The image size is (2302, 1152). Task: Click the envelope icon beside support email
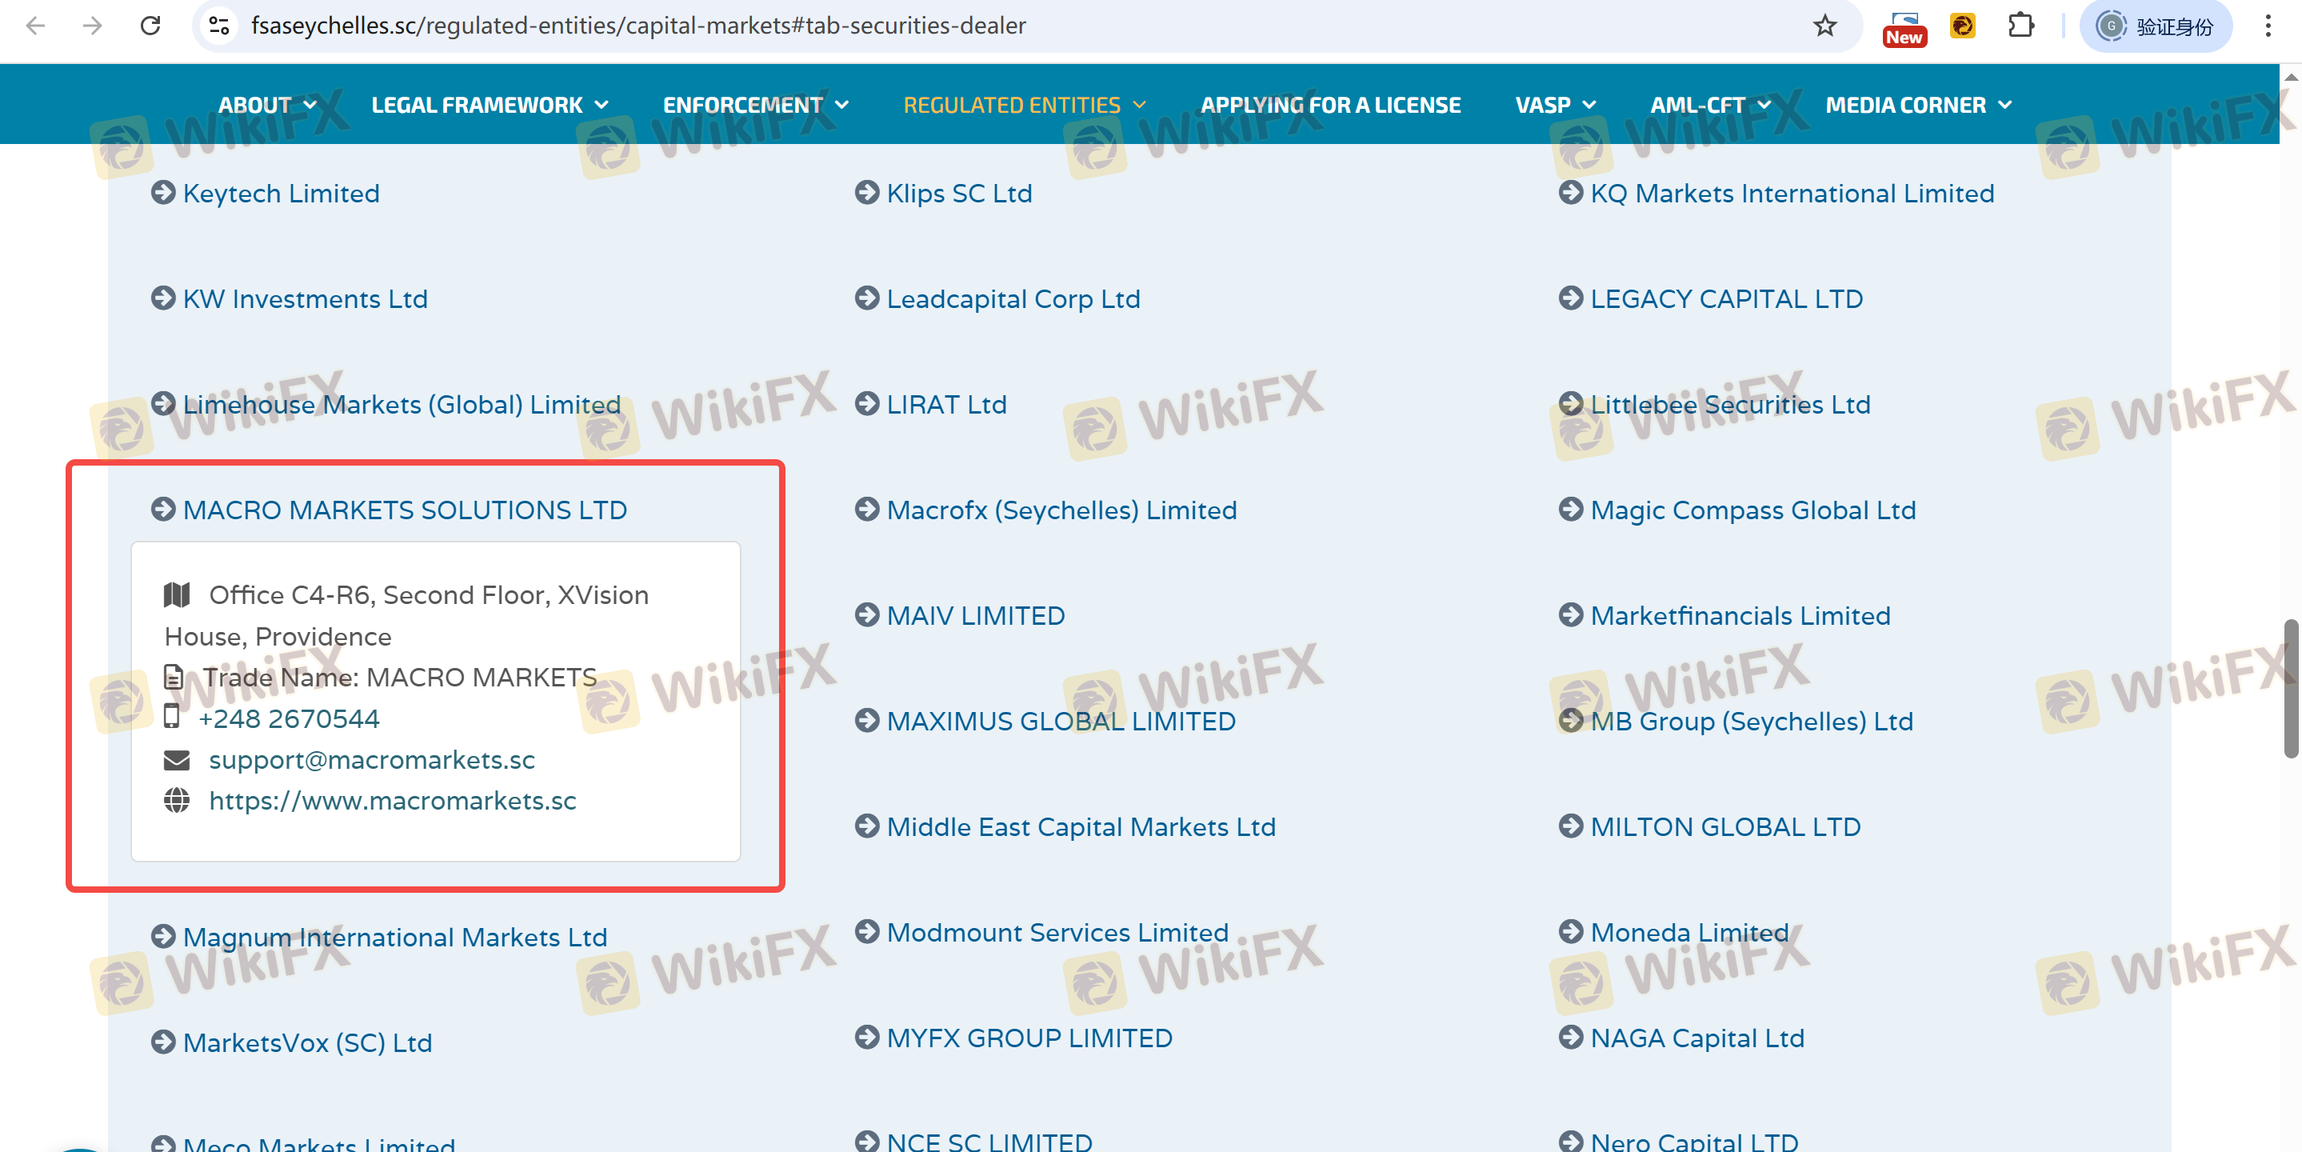point(176,760)
